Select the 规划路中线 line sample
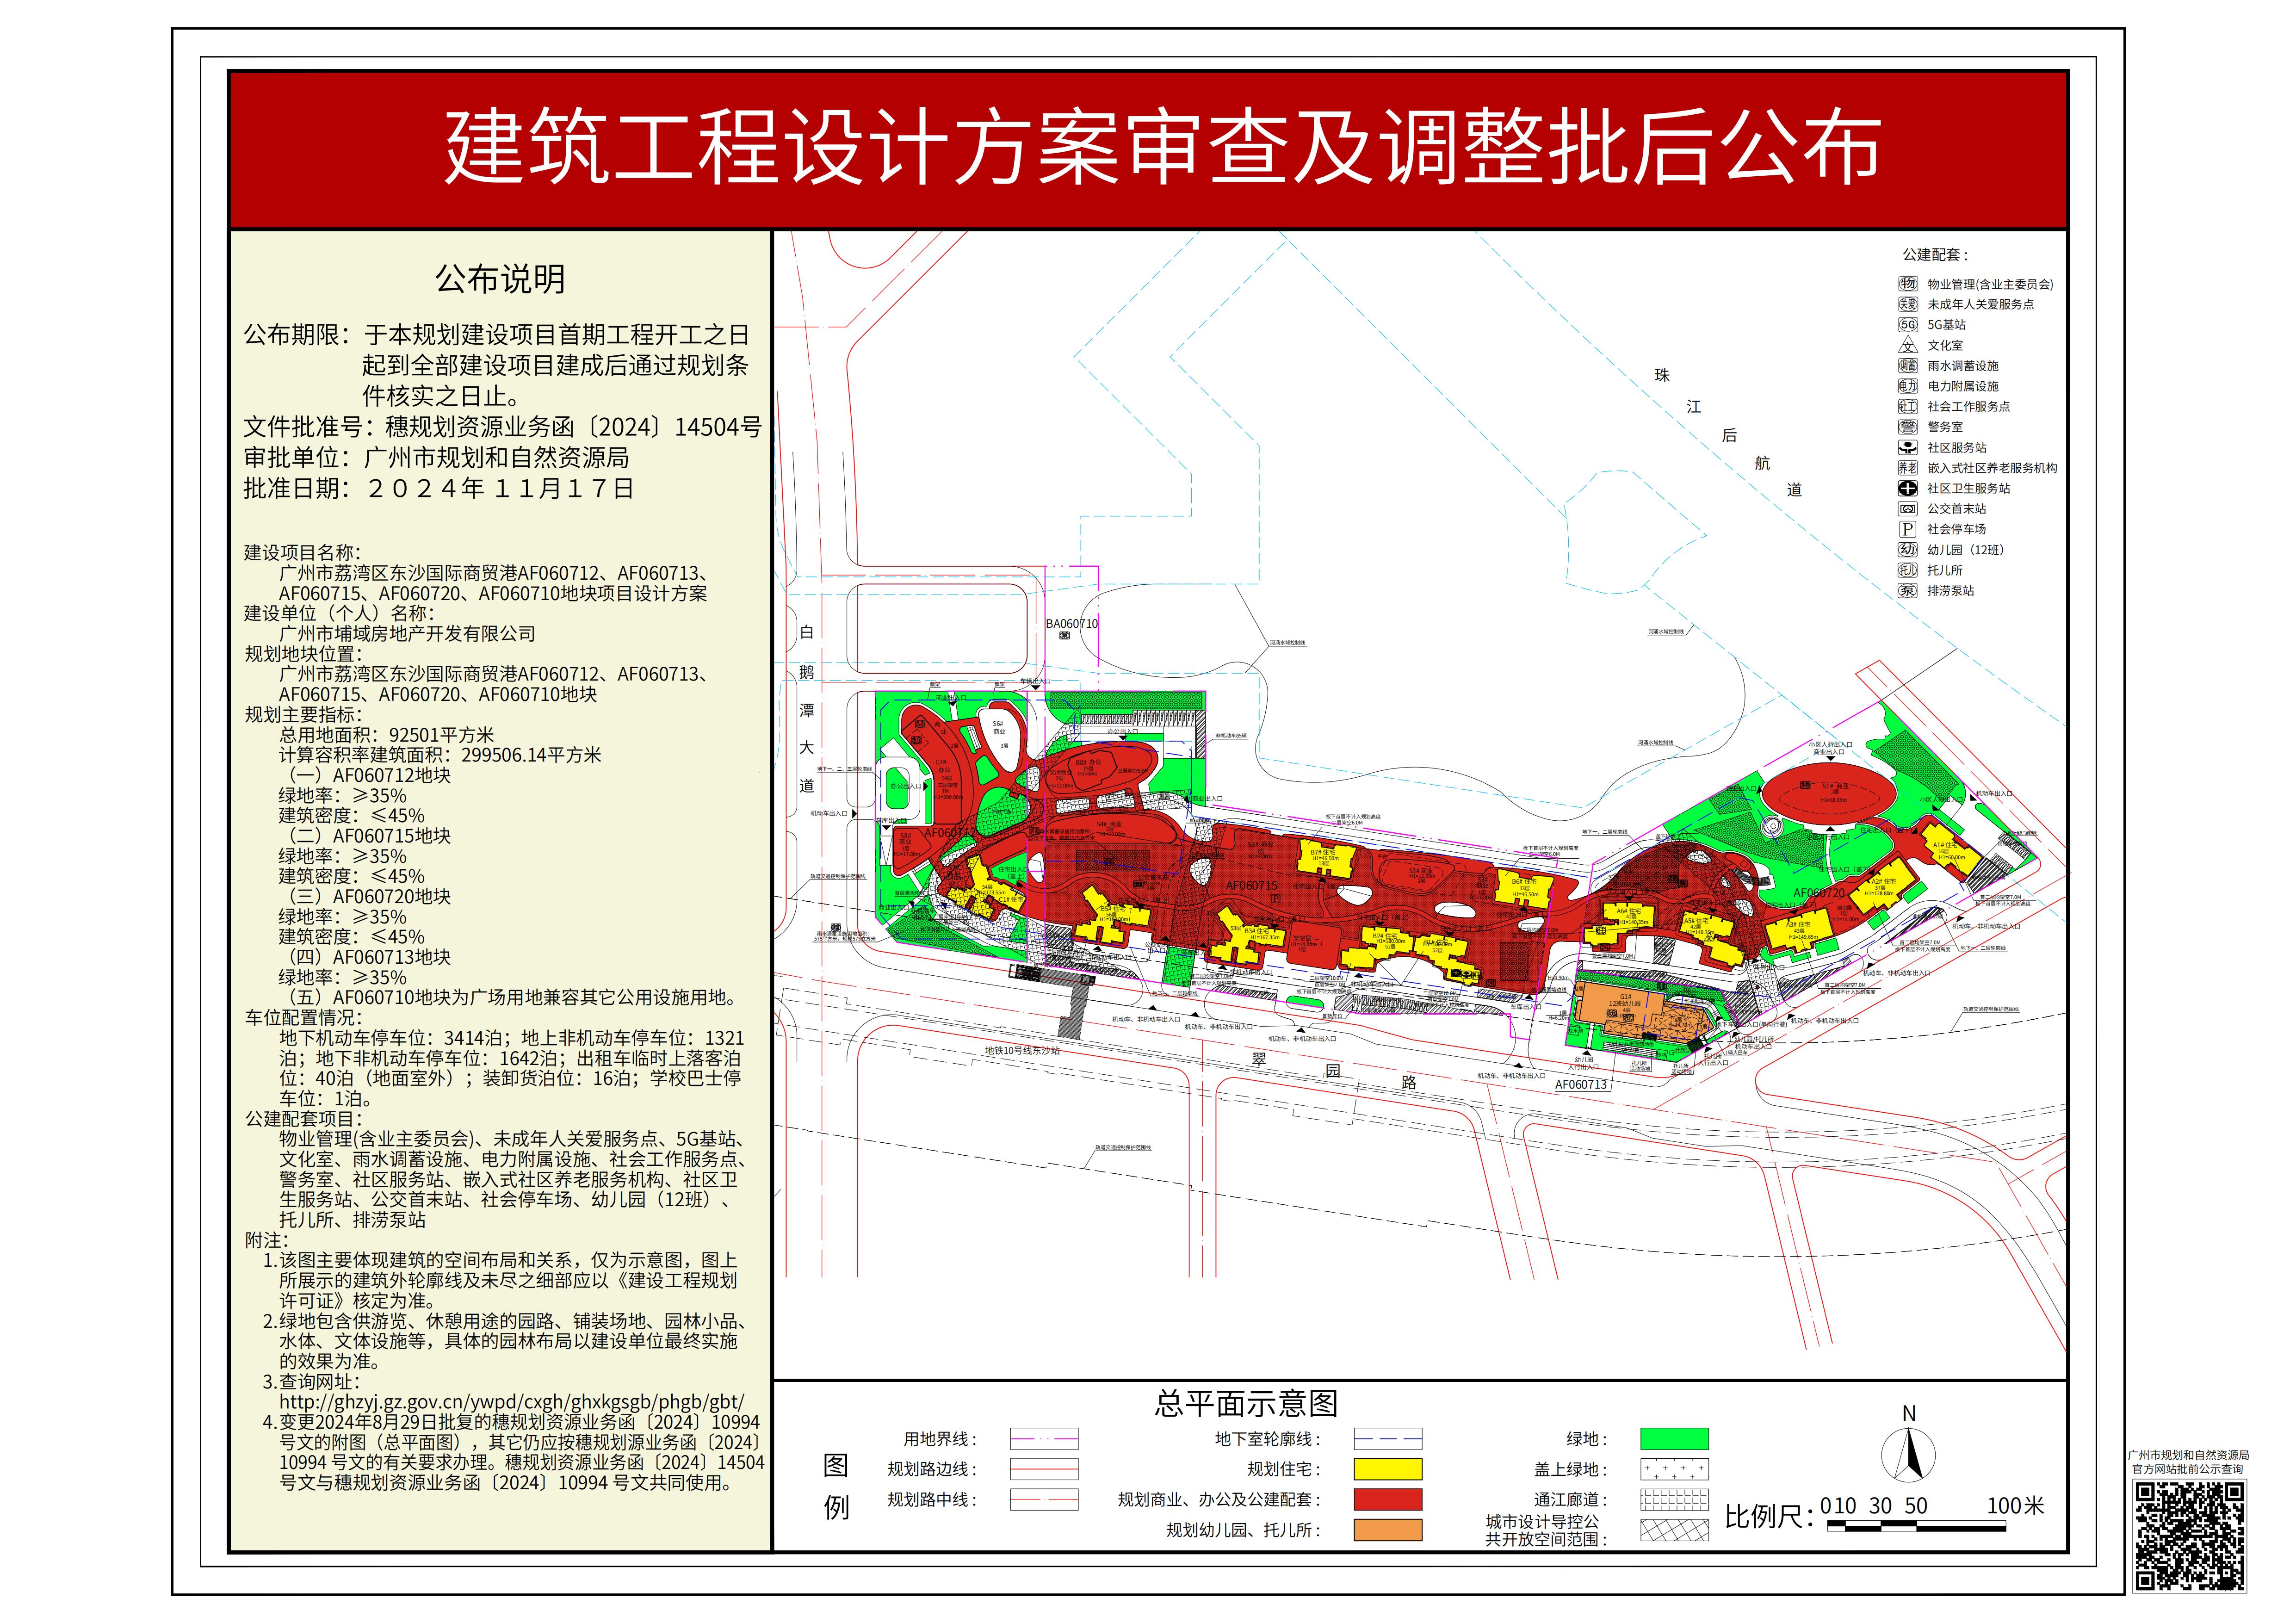Screen dimensions: 2296x1623 click(1043, 1500)
